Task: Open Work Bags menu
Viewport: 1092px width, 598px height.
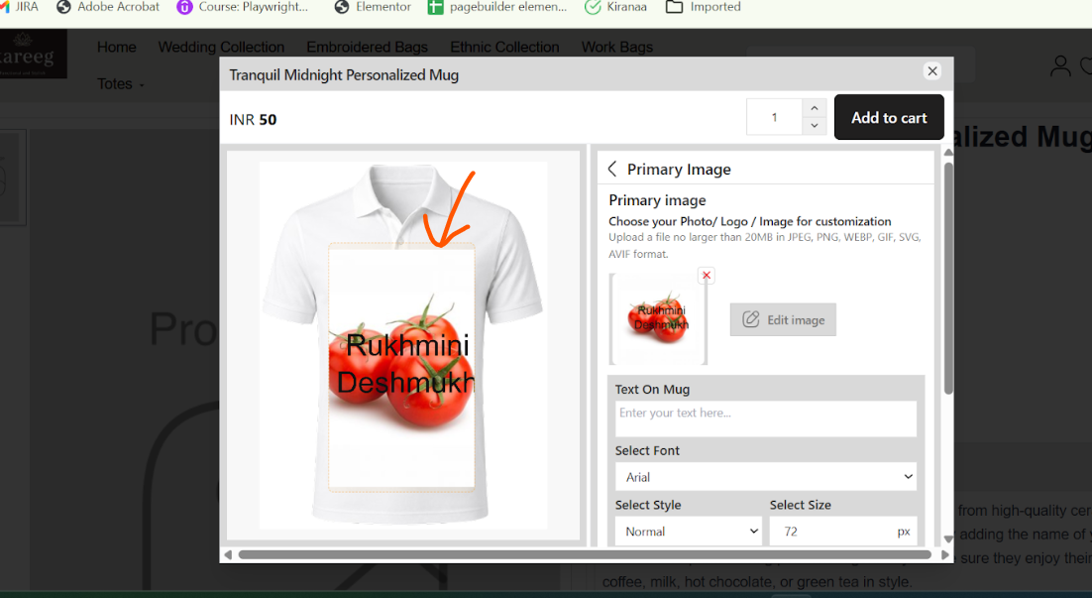Action: pos(617,47)
